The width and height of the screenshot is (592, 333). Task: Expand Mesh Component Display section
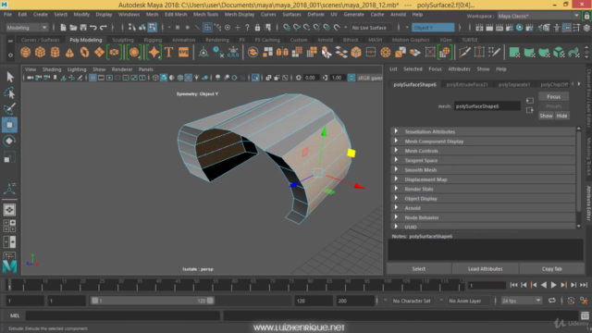tap(483, 142)
